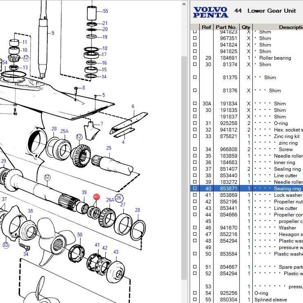Click the diagram pane vertical scrollbar

coord(184,163)
